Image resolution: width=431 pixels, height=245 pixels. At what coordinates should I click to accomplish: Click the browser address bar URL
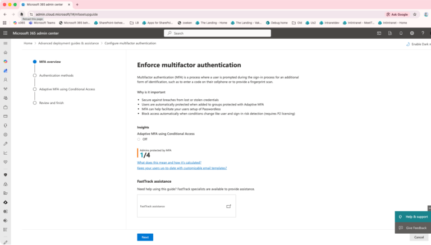(67, 14)
